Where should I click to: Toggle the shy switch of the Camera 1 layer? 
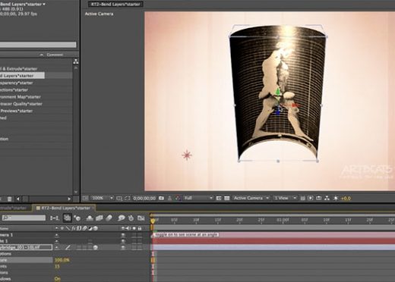coord(56,235)
